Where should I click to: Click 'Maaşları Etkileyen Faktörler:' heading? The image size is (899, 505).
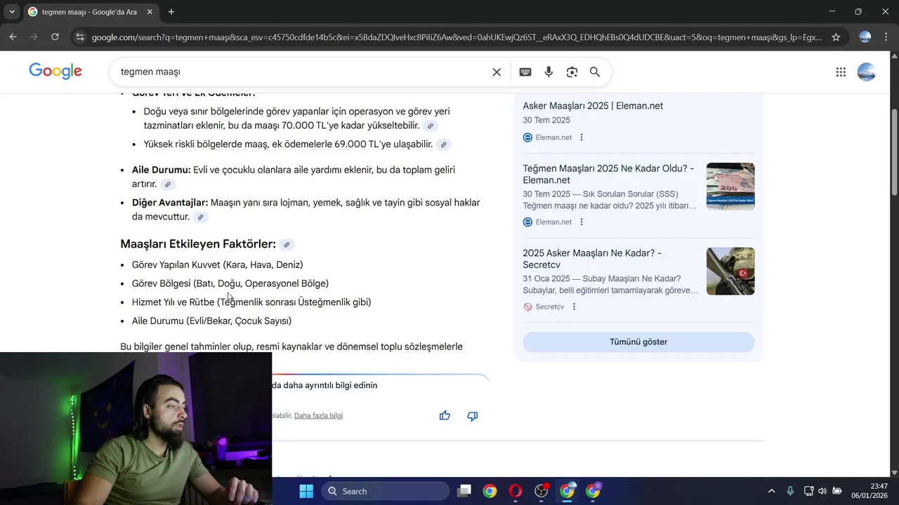tap(198, 244)
